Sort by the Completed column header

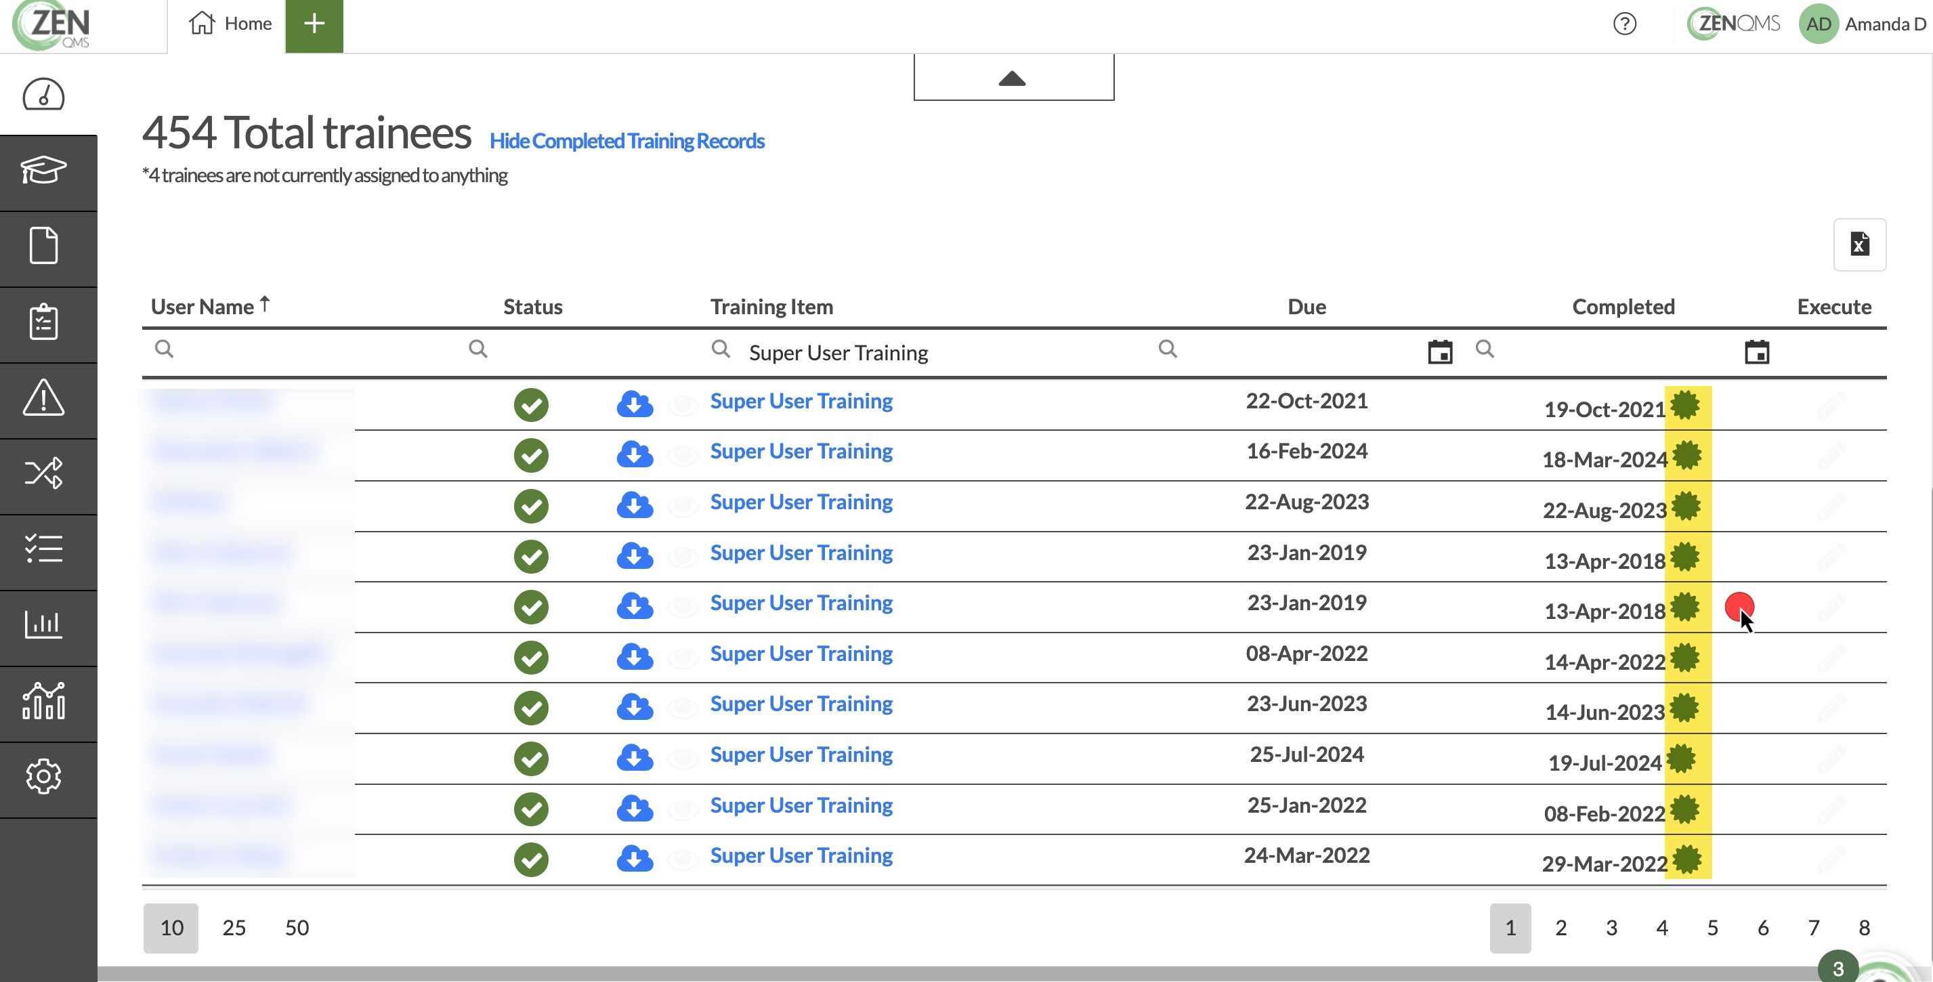(1623, 307)
